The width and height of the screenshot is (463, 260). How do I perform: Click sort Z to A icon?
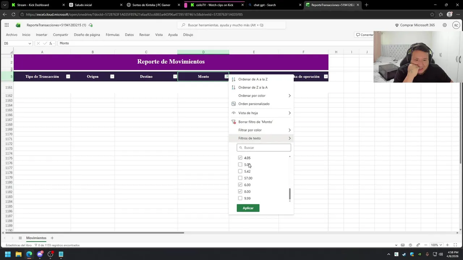(234, 87)
